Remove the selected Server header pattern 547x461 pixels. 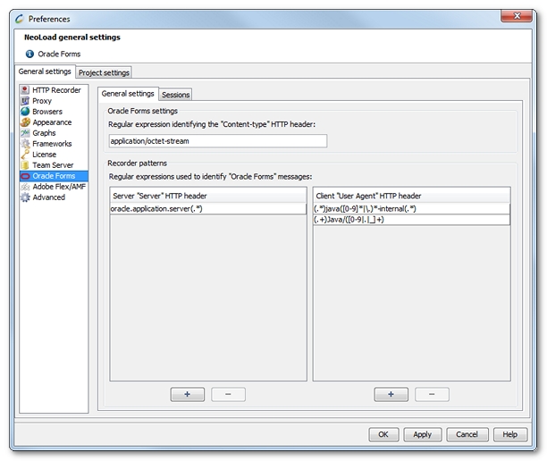click(228, 394)
